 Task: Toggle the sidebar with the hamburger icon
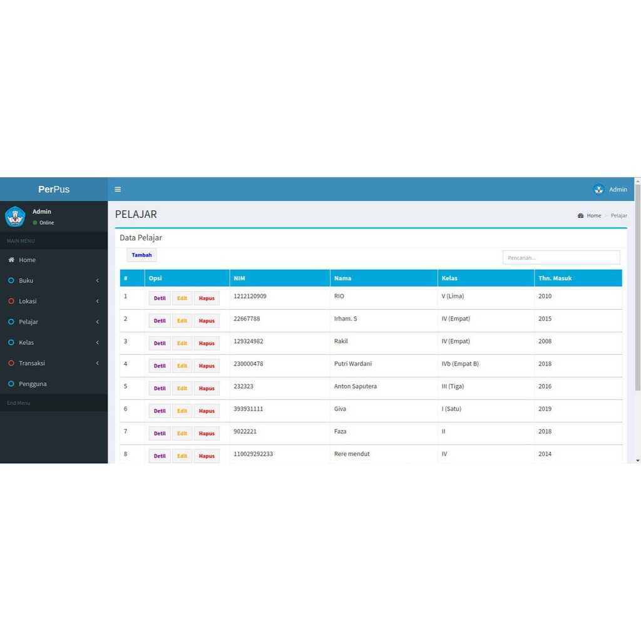point(118,190)
